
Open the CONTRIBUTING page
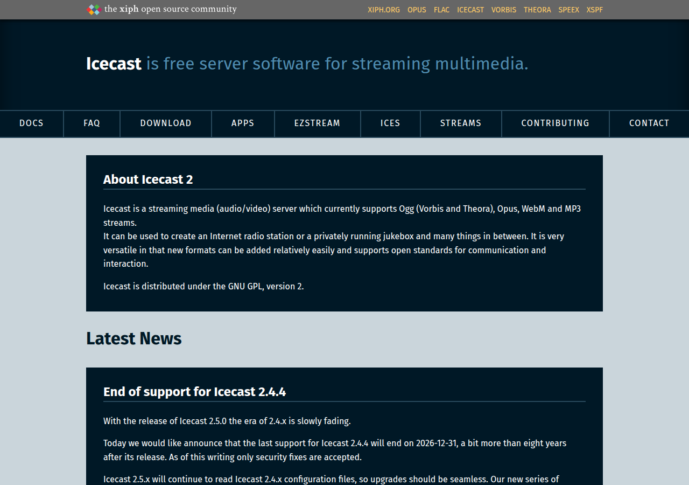point(556,123)
